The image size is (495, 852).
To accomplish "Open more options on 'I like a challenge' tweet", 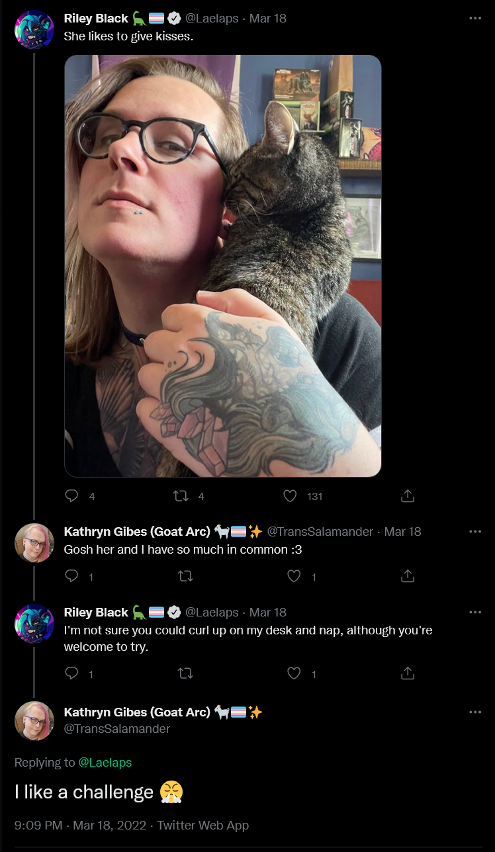I will pyautogui.click(x=475, y=712).
